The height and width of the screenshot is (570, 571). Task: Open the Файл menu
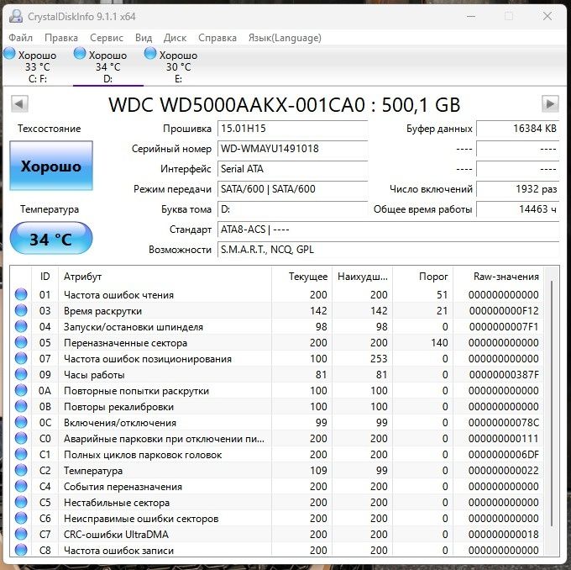[x=20, y=38]
